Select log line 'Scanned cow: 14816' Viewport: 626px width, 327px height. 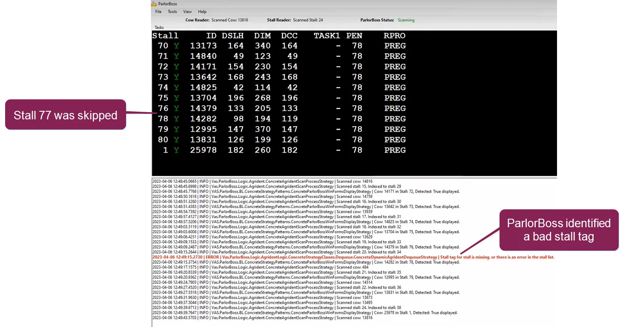click(x=262, y=182)
